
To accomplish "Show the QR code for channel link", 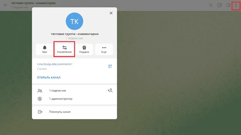I will point(110,66).
